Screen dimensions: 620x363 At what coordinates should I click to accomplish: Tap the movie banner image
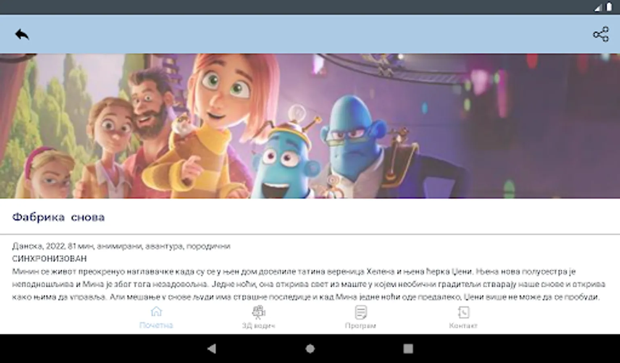310,126
